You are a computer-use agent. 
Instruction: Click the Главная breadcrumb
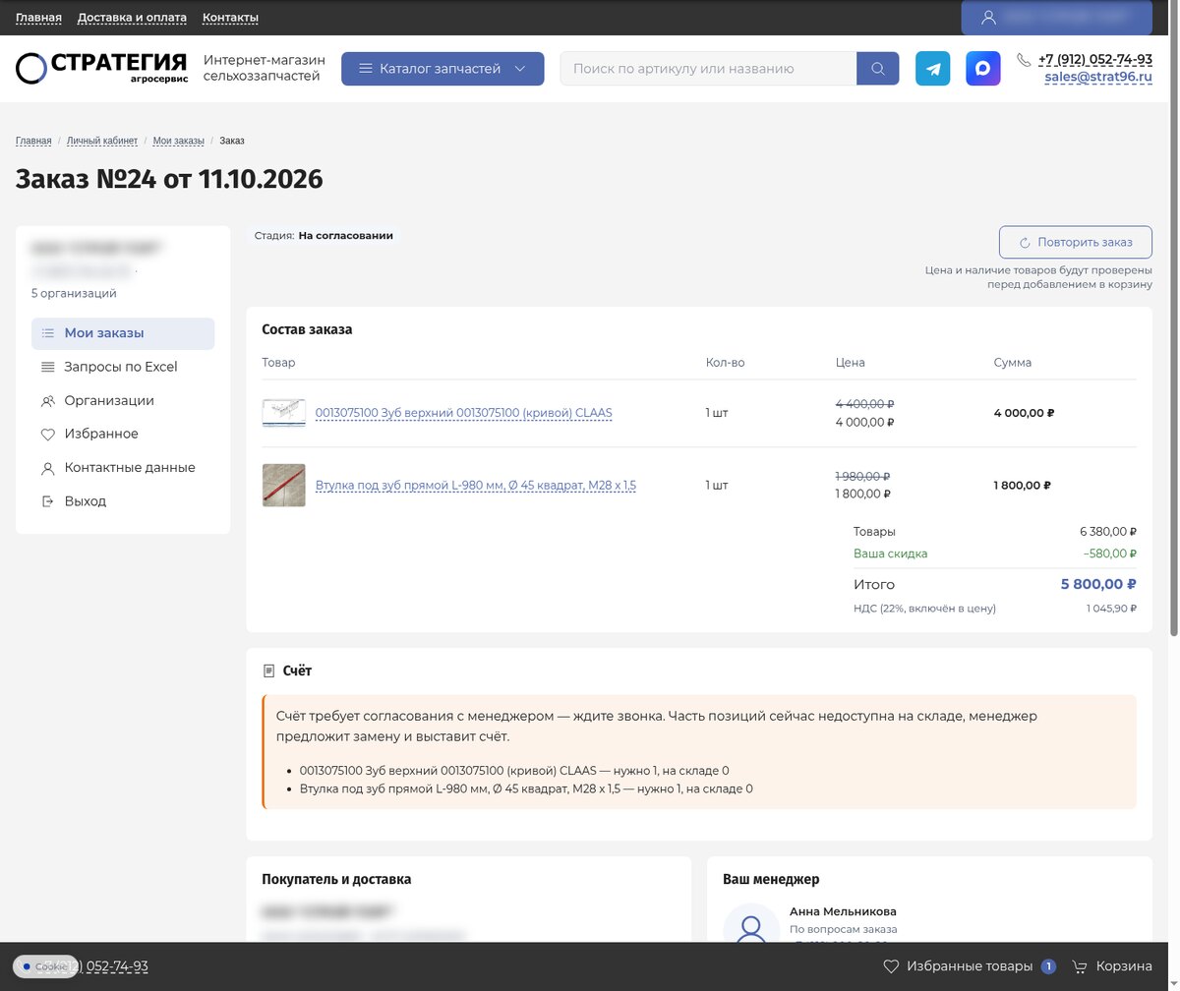coord(33,141)
